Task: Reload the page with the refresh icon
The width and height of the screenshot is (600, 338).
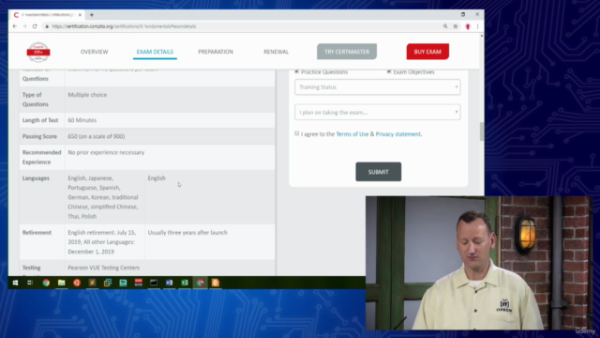Action: coord(35,26)
